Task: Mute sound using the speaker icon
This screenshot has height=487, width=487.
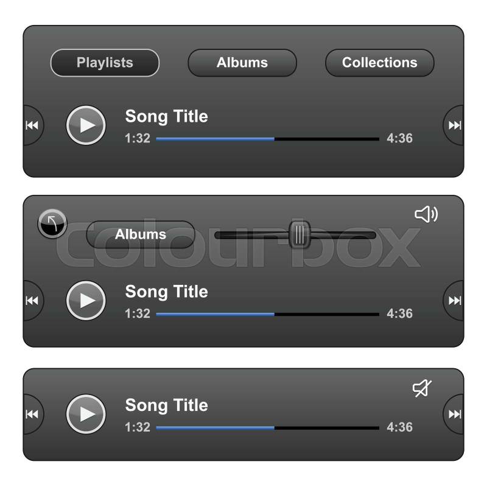Action: point(426,214)
